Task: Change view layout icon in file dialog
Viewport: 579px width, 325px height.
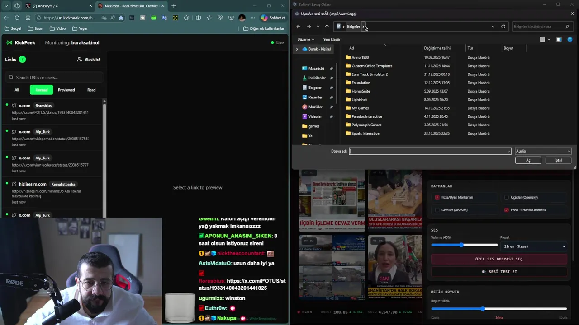Action: [x=542, y=39]
